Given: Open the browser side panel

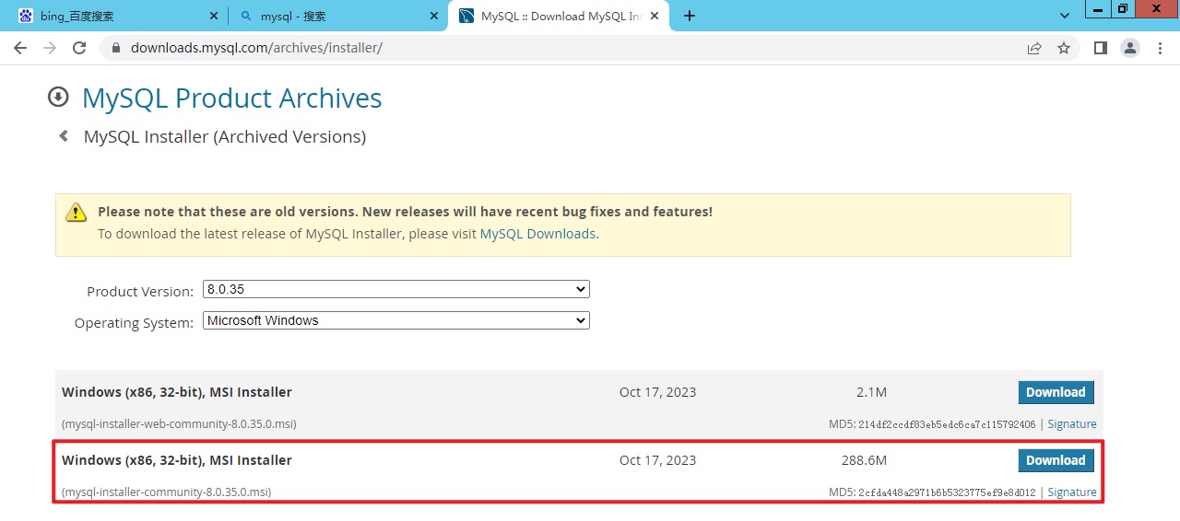Looking at the screenshot, I should (1100, 48).
